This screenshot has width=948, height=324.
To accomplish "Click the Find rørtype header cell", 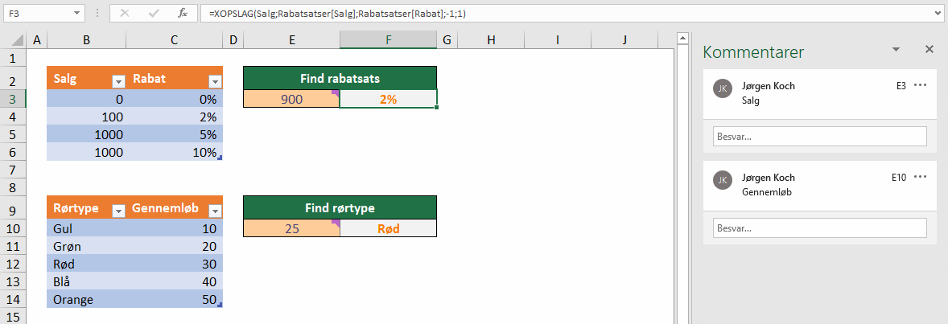I will click(340, 208).
